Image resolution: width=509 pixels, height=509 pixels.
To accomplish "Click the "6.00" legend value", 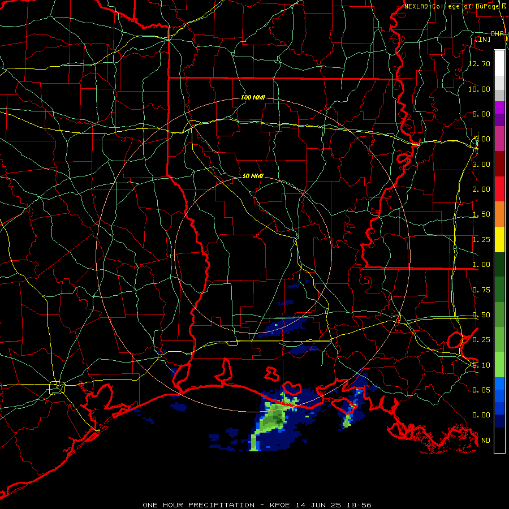I will pos(481,114).
